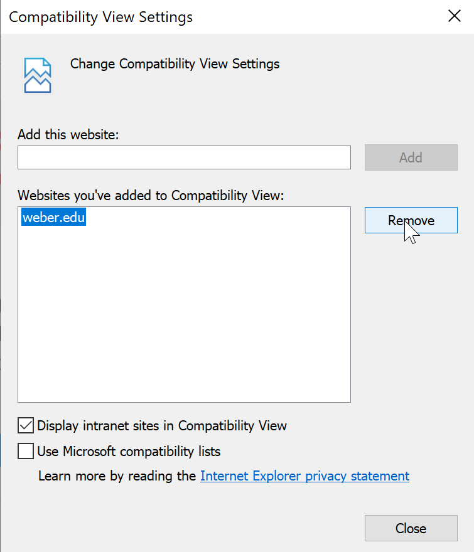This screenshot has width=474, height=552.
Task: Enable the Use Microsoft compatibility lists checkbox
Action: click(26, 451)
